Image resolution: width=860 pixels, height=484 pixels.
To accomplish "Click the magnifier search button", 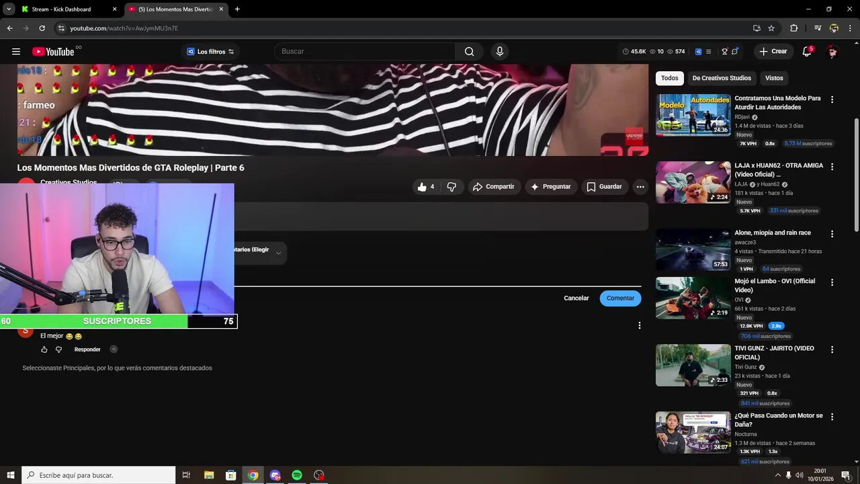I will 470,52.
